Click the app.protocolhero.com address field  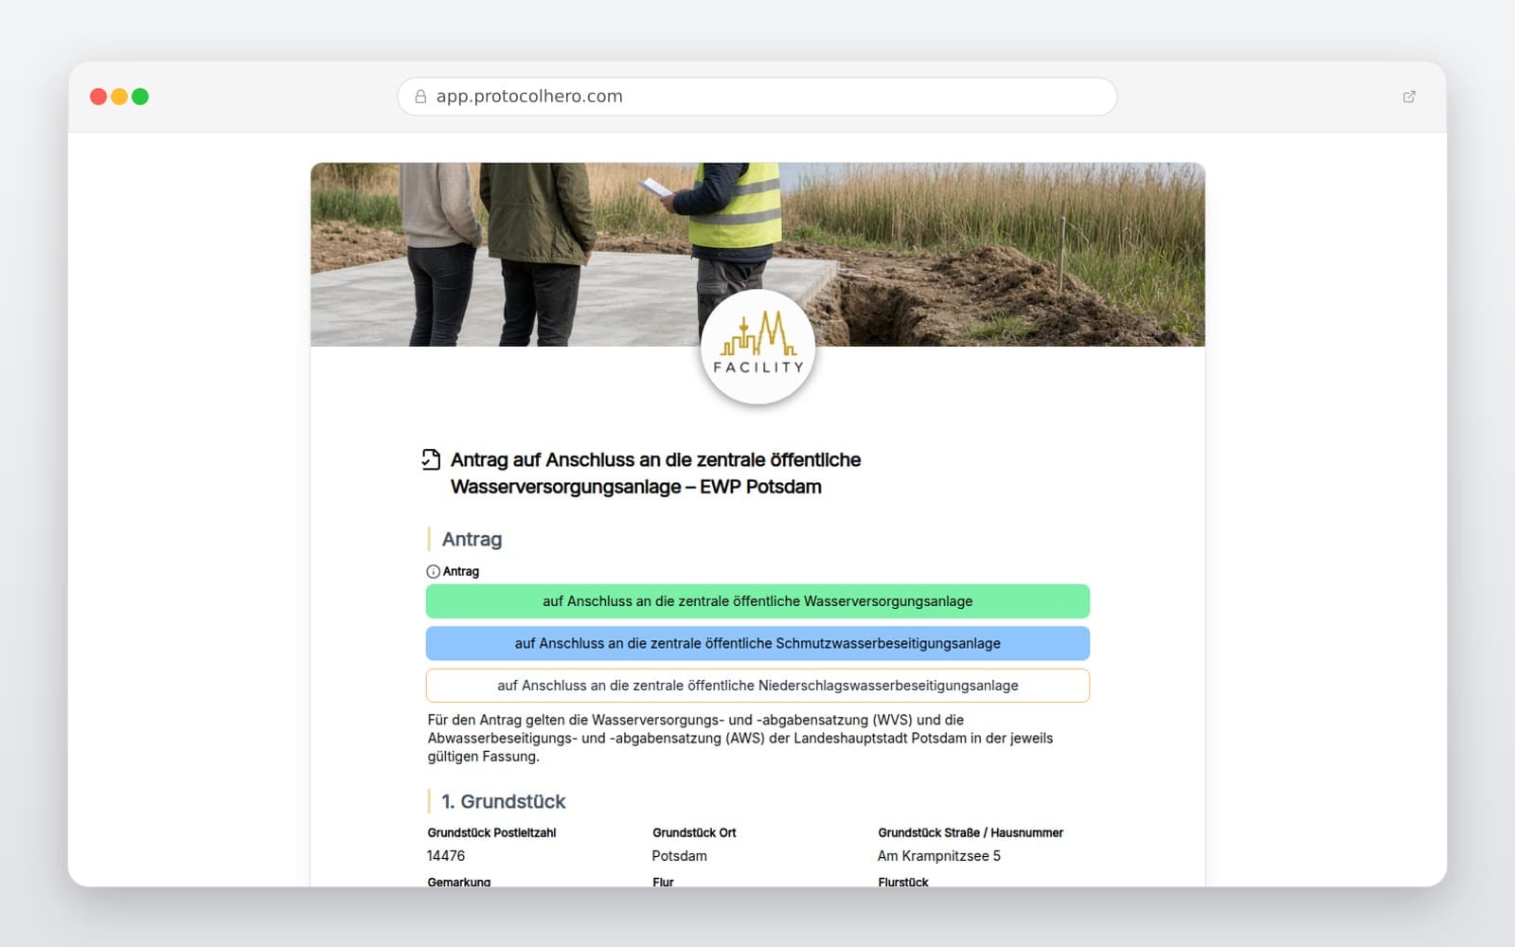[x=757, y=97]
